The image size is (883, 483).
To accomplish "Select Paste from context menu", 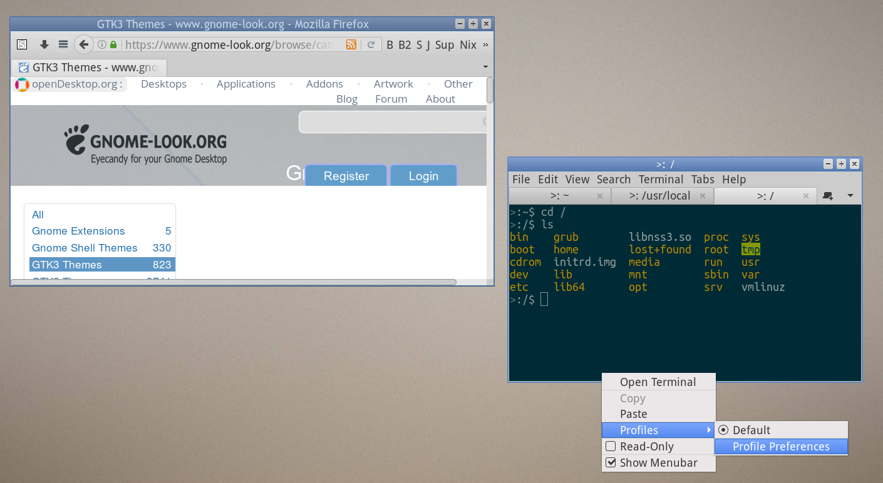I will [658, 414].
